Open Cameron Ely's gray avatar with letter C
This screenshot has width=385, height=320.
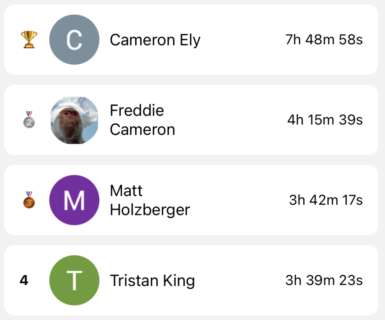(x=74, y=40)
